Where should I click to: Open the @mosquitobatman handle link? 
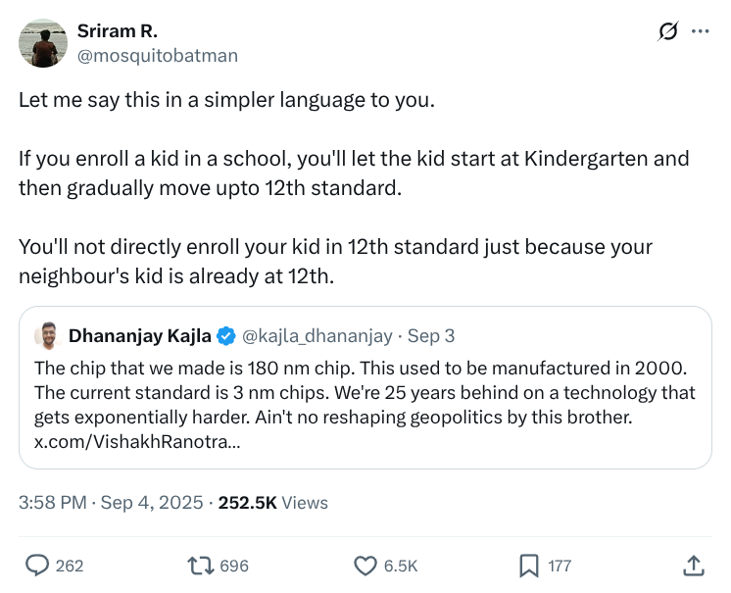pyautogui.click(x=157, y=55)
